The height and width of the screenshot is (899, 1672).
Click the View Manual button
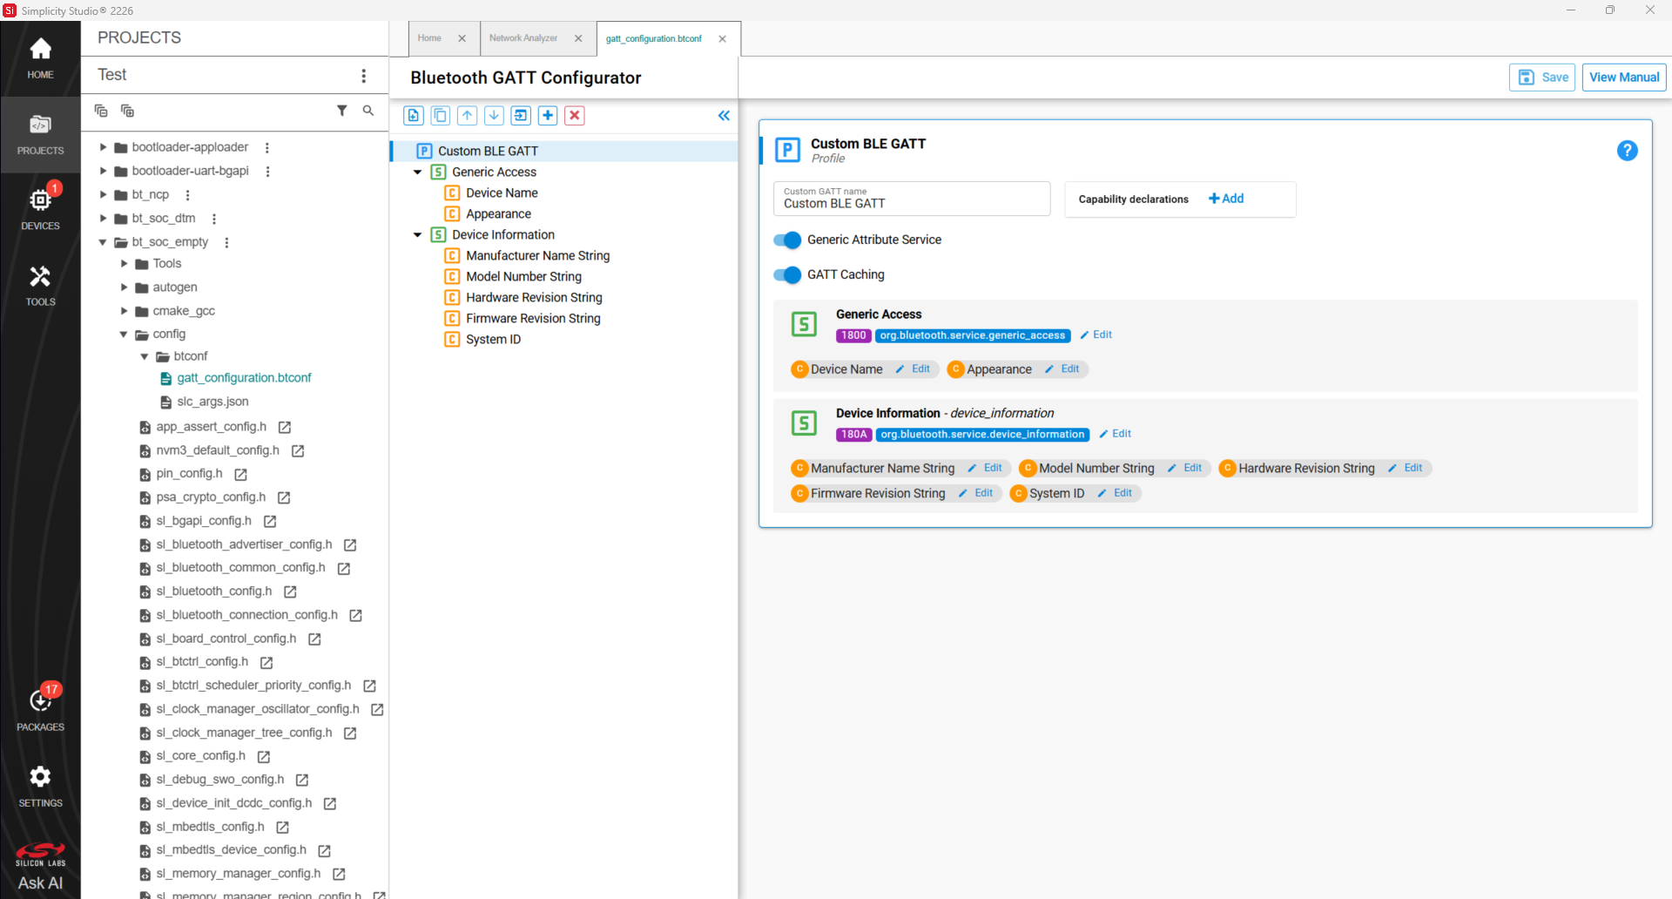click(1624, 78)
